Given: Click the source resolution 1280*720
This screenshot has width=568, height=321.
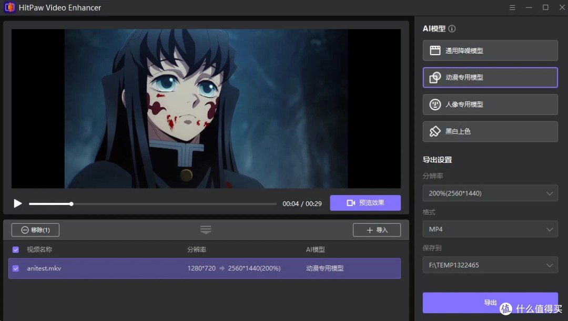Looking at the screenshot, I should click(x=201, y=268).
